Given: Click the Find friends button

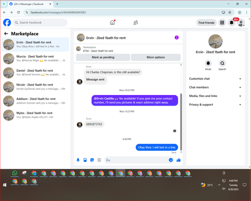Looking at the screenshot, I should 206,23.
